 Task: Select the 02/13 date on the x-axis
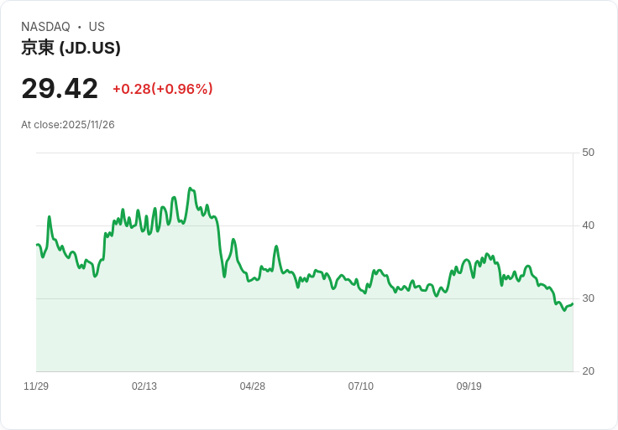coord(144,386)
